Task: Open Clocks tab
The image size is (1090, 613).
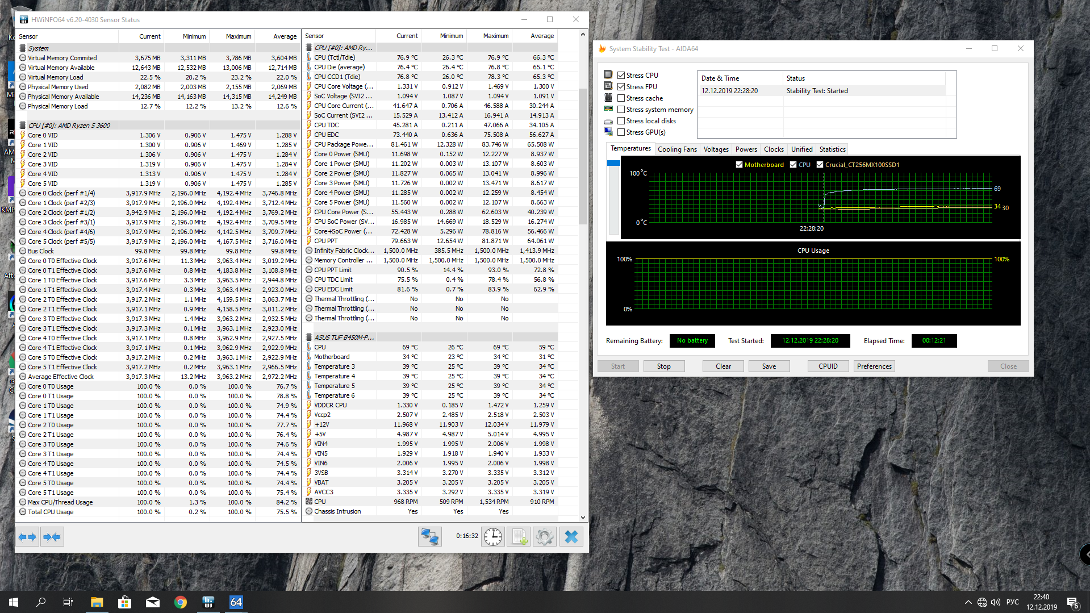Action: (x=774, y=149)
